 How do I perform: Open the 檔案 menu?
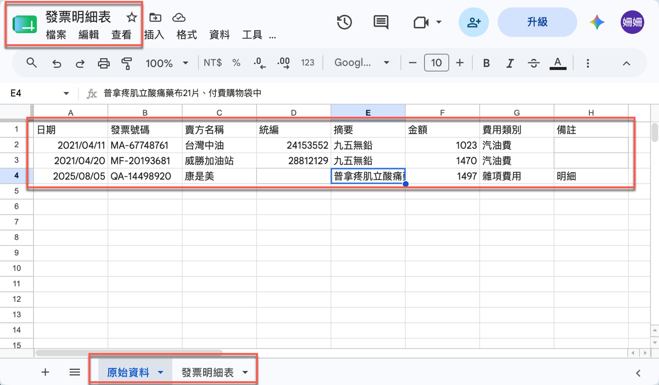click(56, 35)
